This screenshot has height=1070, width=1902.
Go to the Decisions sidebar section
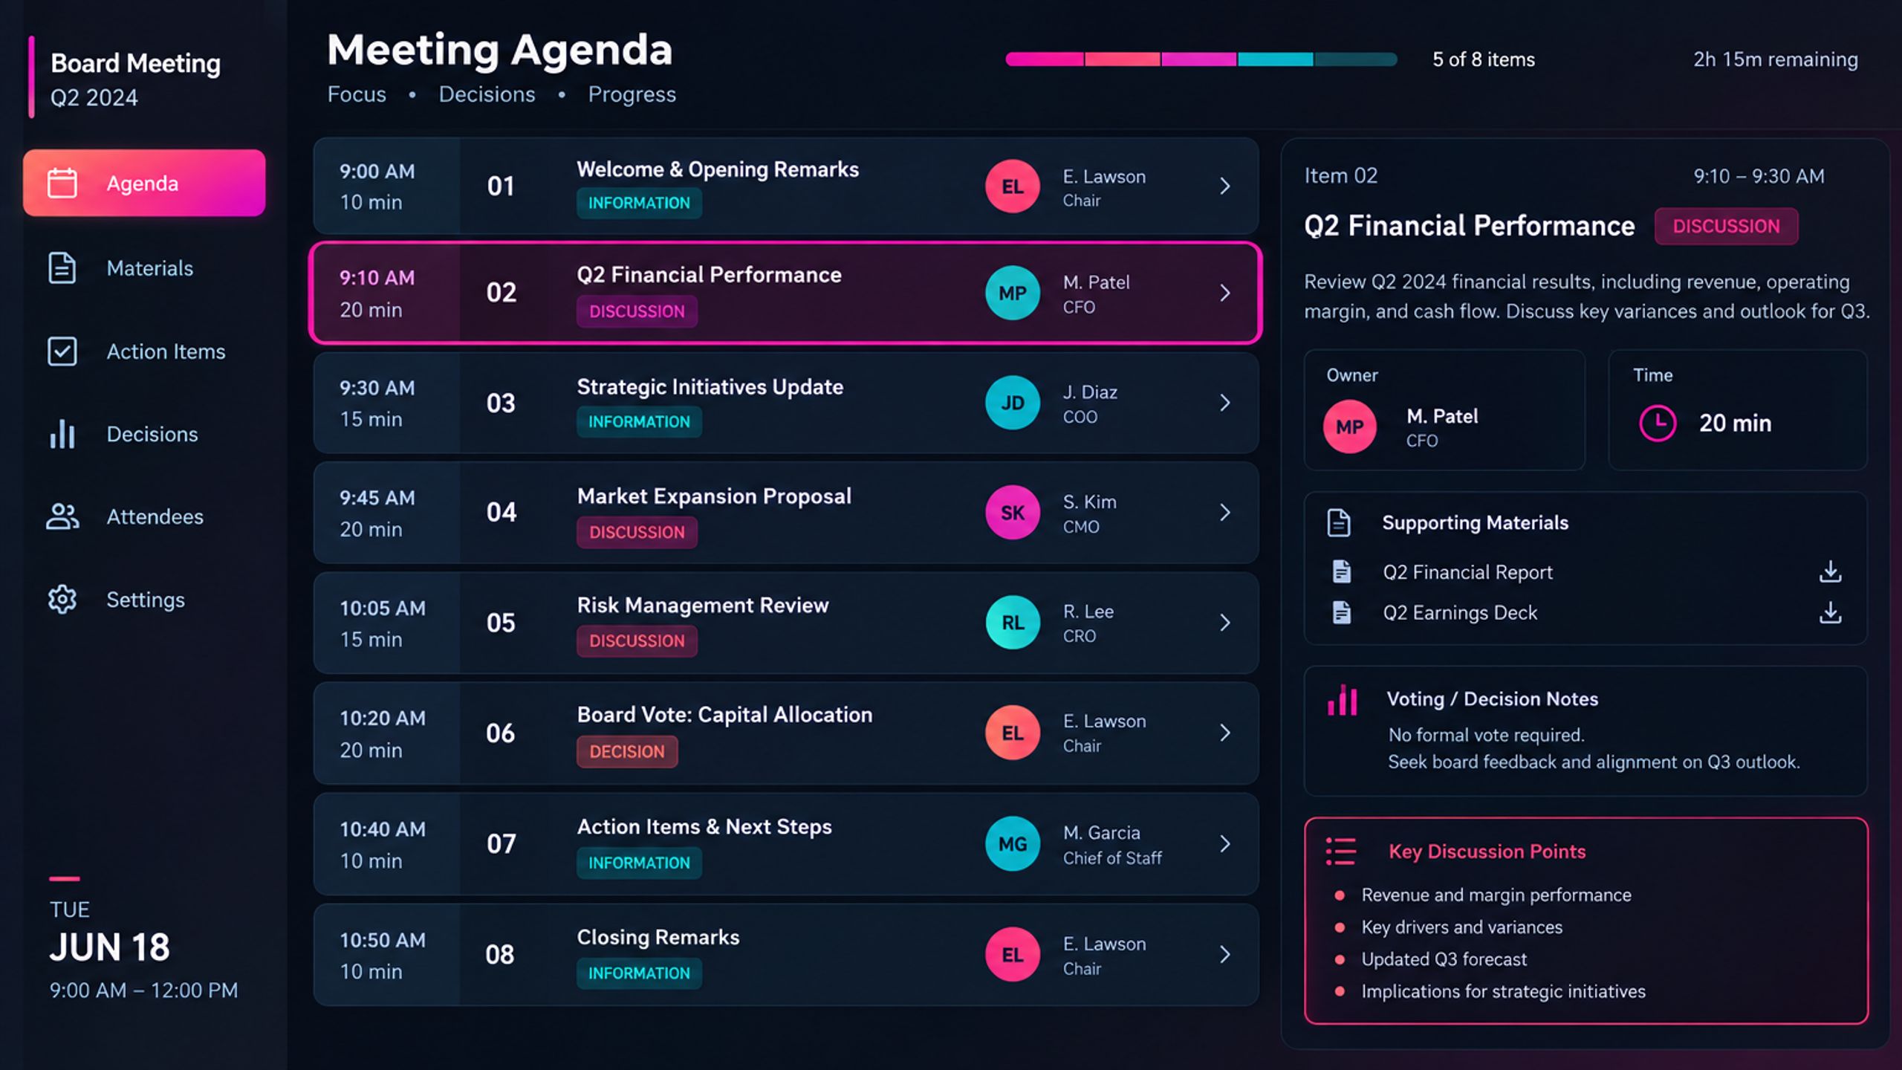coord(145,434)
